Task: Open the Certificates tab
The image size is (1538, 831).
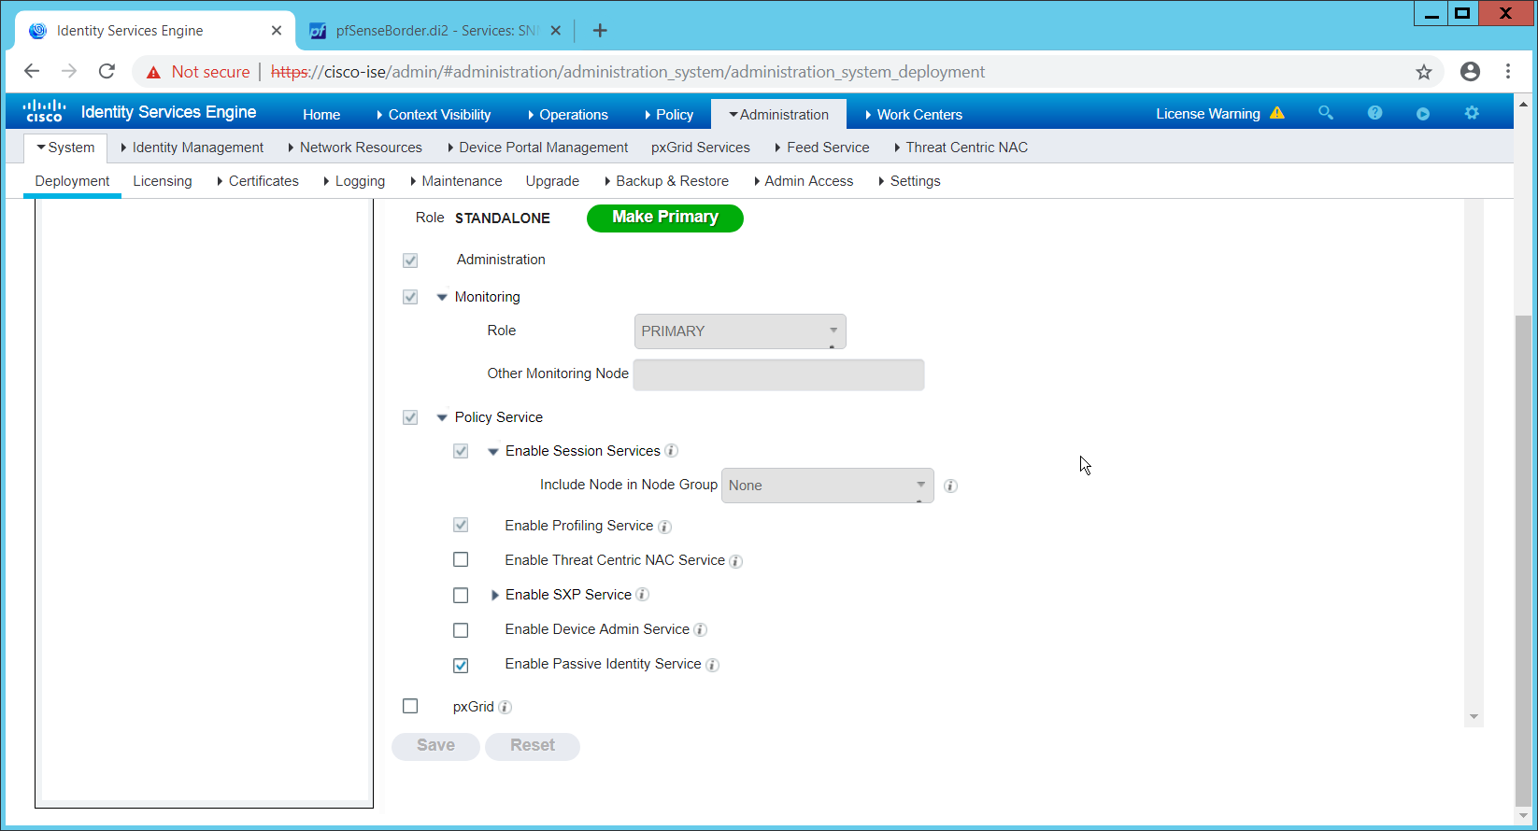Action: coord(257,181)
